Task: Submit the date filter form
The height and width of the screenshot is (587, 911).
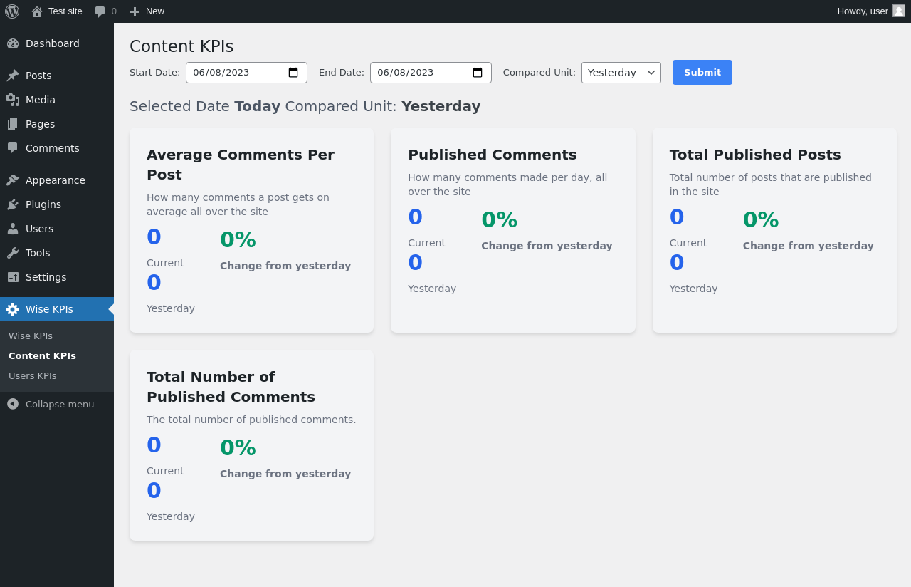Action: pyautogui.click(x=702, y=73)
